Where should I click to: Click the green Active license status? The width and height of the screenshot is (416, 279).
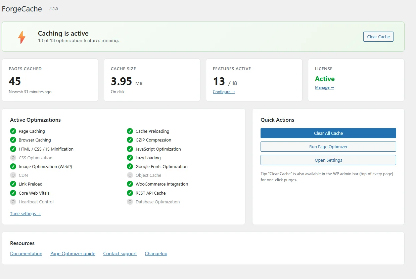[x=325, y=79]
